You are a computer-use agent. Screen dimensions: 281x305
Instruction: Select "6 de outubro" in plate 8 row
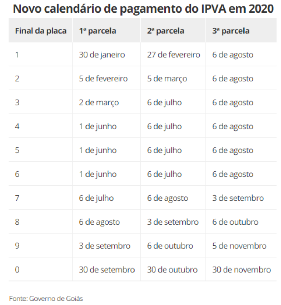235,222
